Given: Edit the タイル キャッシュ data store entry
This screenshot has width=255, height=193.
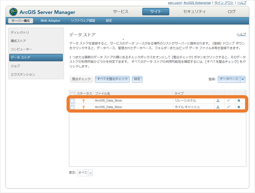Looking at the screenshot, I should pos(228,107).
